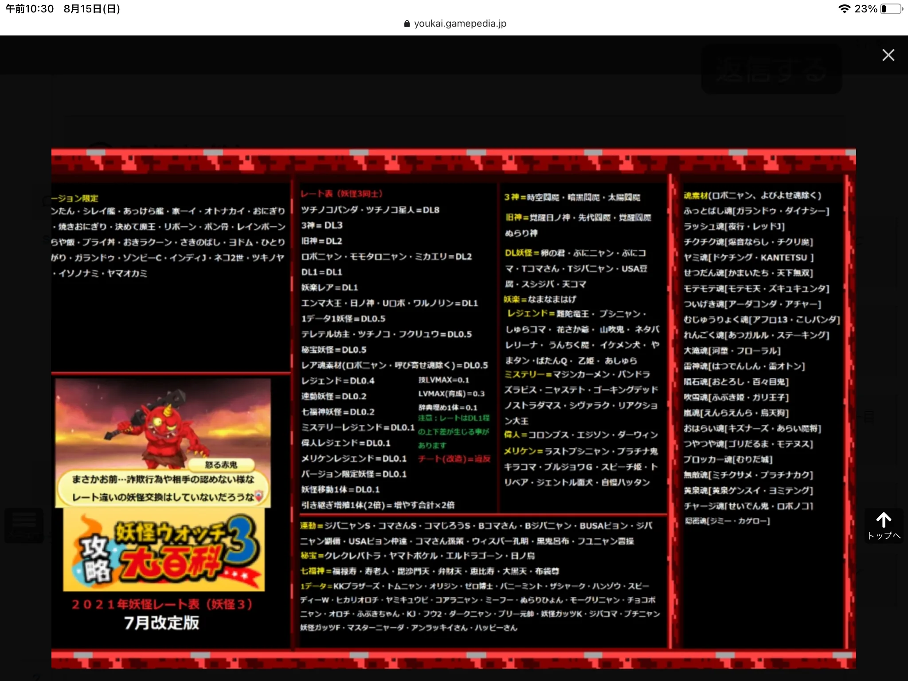Tap the DL1=DL1 line
Image resolution: width=908 pixels, height=681 pixels.
tap(321, 272)
